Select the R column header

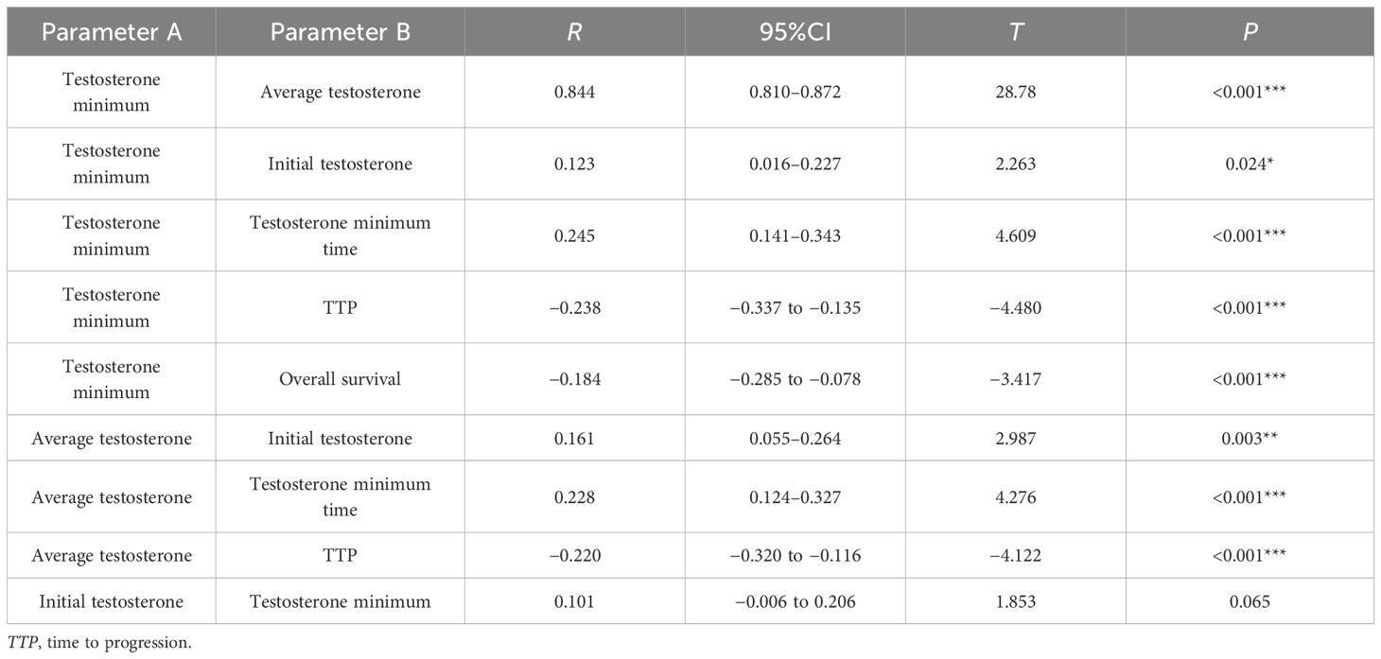(575, 31)
